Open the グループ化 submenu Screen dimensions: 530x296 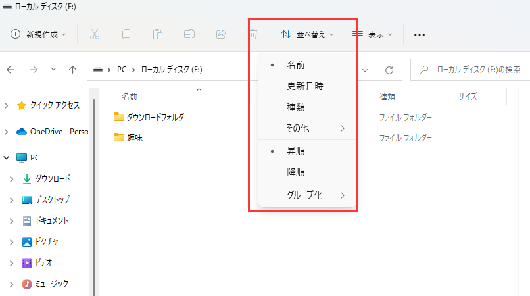tap(307, 195)
